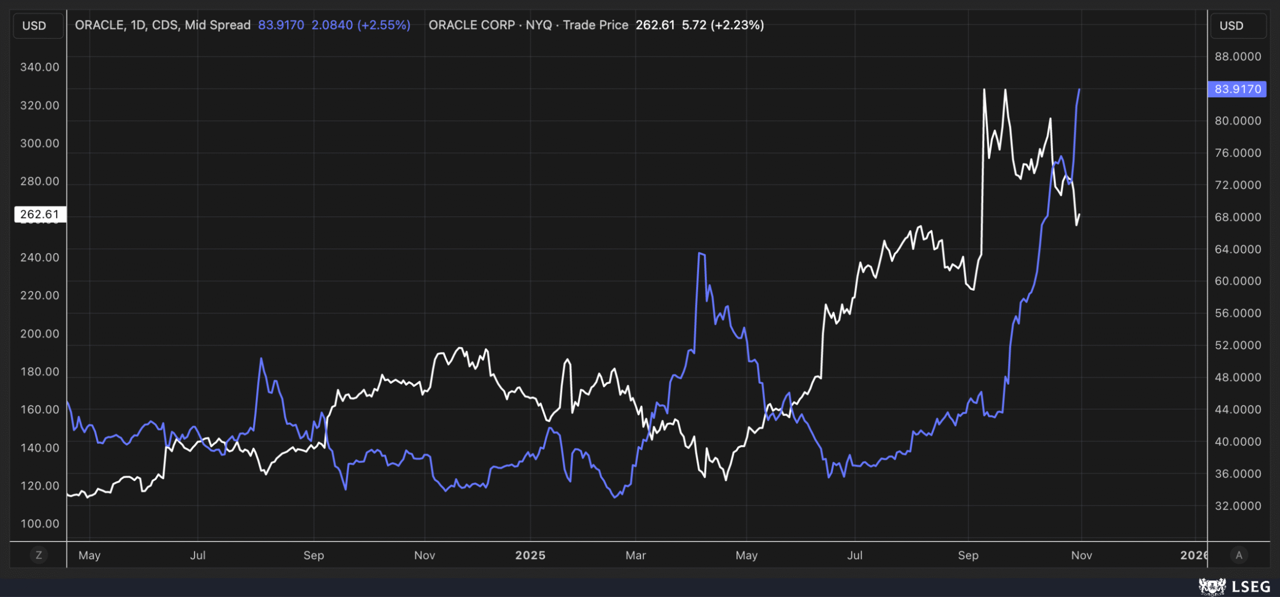Click the +2.55% change value in the legend
Screen dimensions: 1280x597
coord(383,25)
